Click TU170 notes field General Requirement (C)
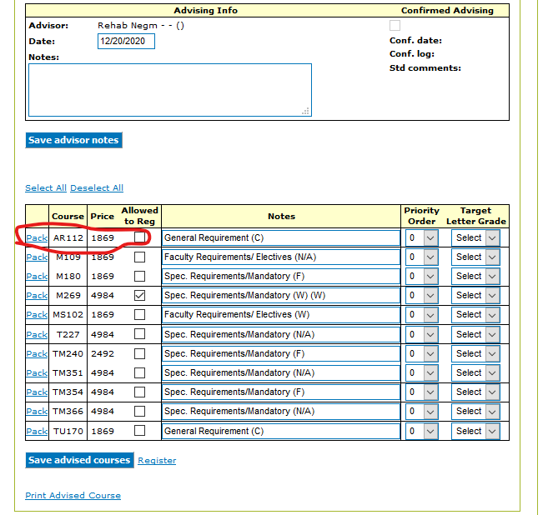The width and height of the screenshot is (548, 515). click(281, 431)
